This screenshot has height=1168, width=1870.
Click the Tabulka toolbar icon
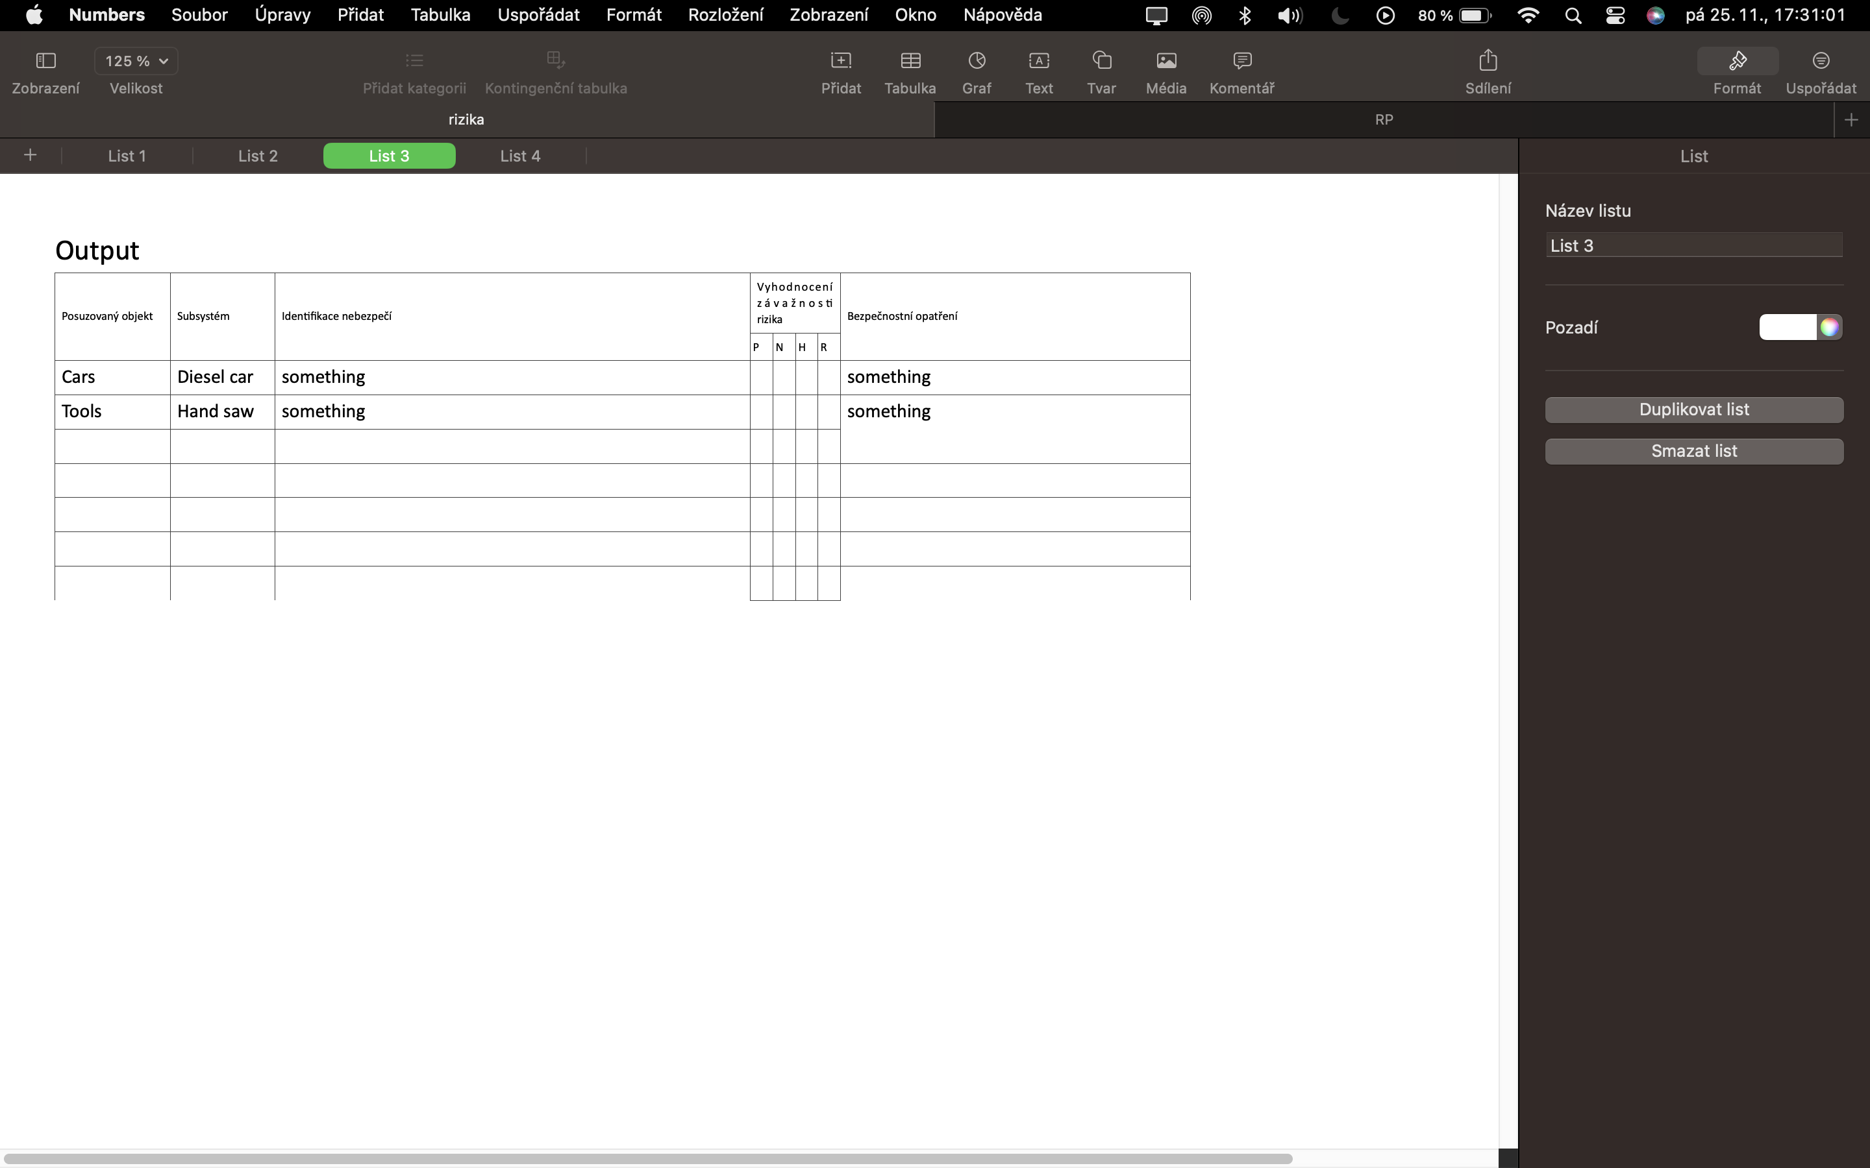point(910,60)
